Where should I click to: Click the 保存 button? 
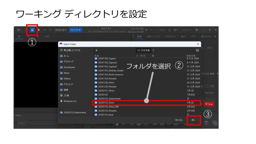[162, 30]
